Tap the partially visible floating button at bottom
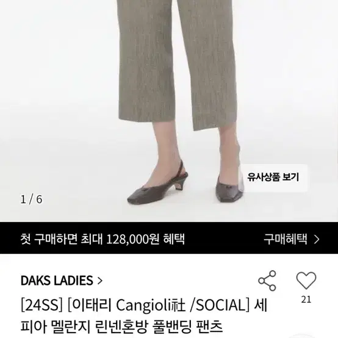 click(x=303, y=336)
